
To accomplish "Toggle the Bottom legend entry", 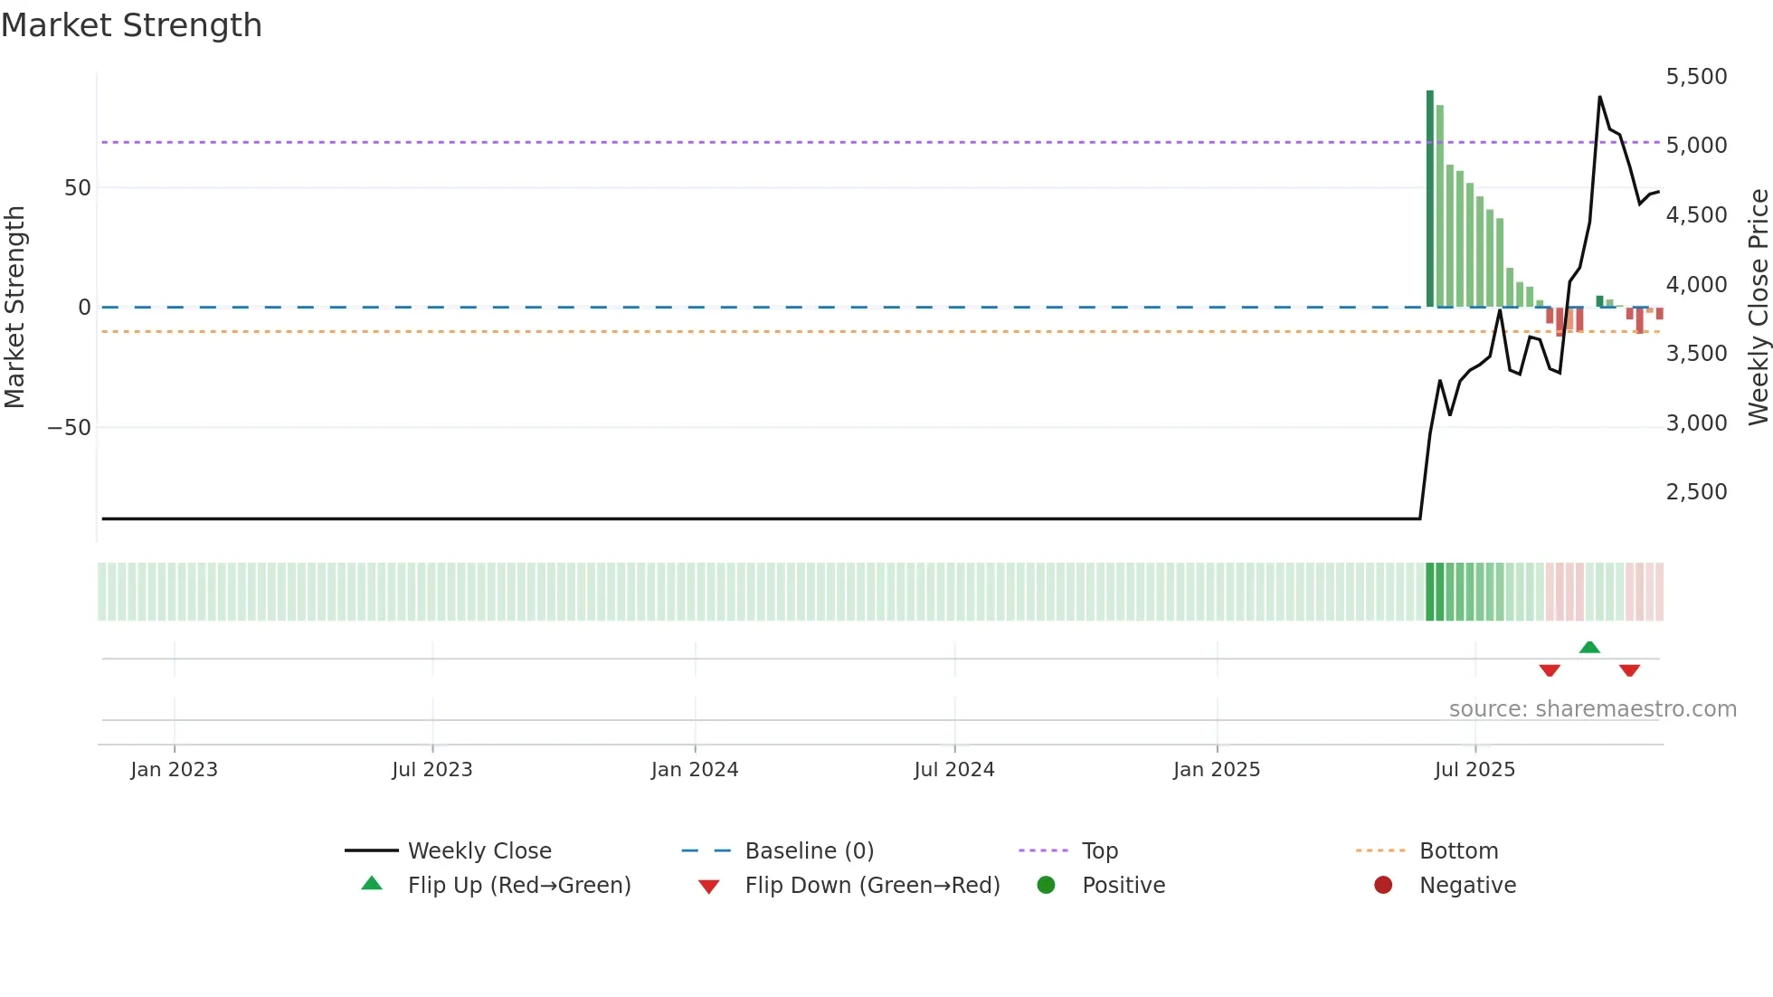I will (x=1427, y=850).
